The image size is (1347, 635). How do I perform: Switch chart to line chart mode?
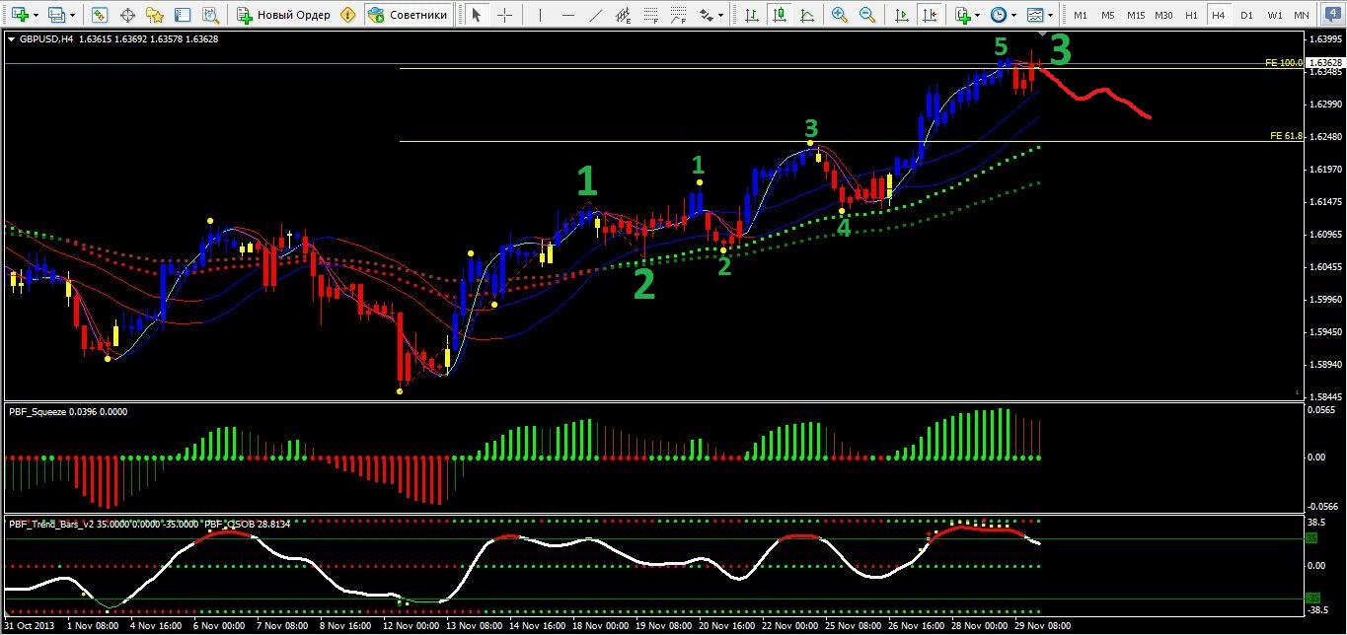point(807,15)
